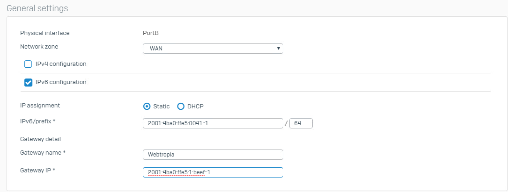Click inside the Gateway IP input field

pos(213,172)
